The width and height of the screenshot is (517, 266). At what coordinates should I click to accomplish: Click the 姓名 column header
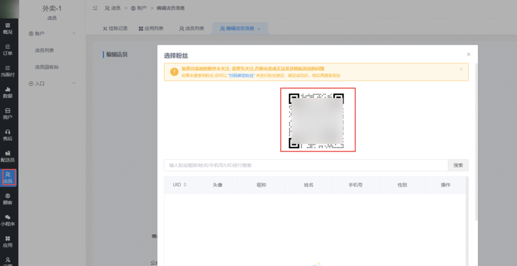[x=308, y=185]
